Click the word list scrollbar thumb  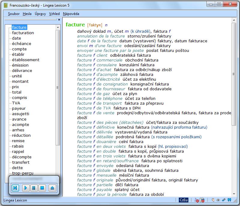pyautogui.click(x=58, y=88)
